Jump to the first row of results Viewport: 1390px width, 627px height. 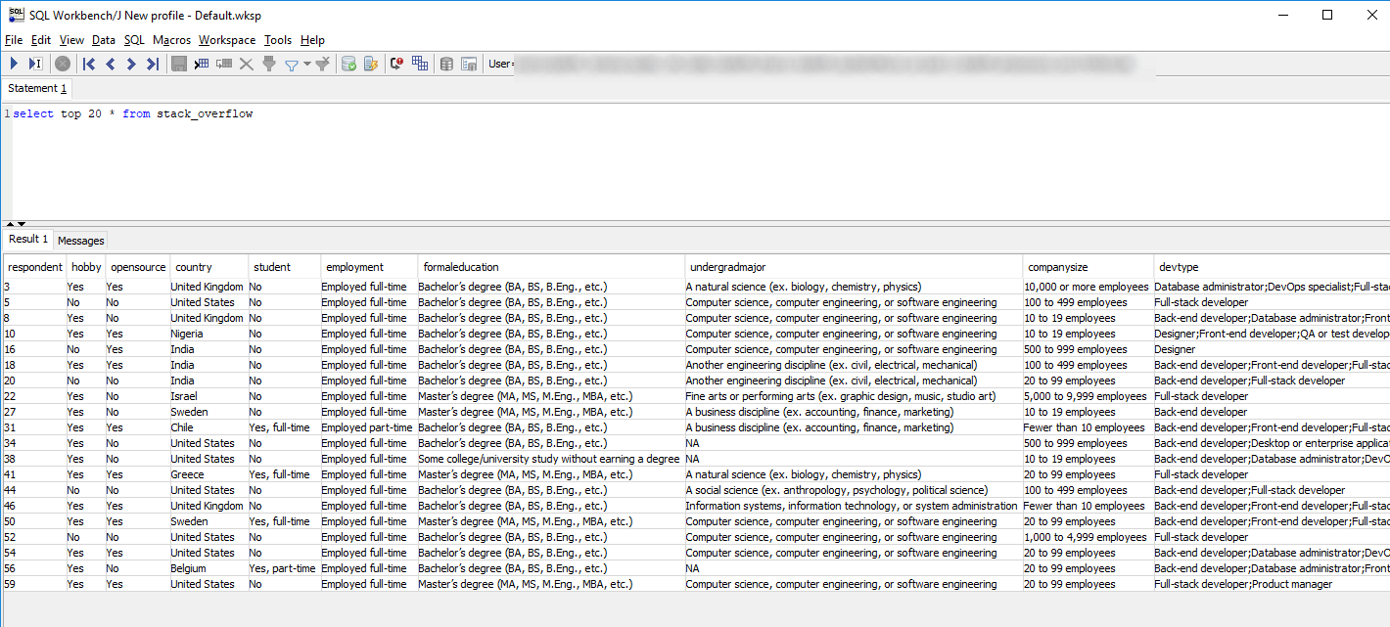click(89, 64)
